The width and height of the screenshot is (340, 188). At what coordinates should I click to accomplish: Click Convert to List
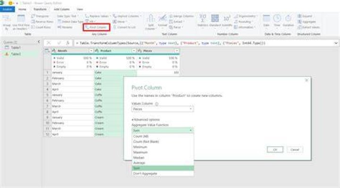(x=125, y=27)
